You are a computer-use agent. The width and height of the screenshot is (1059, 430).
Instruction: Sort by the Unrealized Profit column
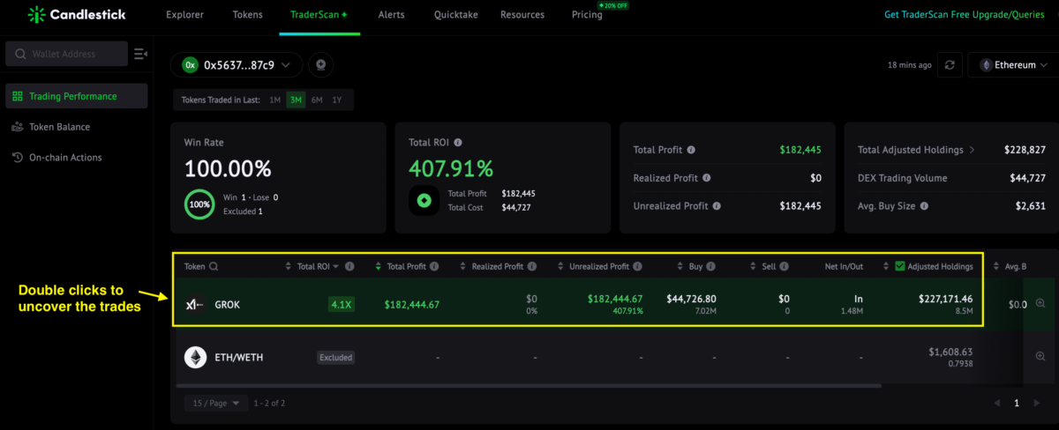coord(561,266)
